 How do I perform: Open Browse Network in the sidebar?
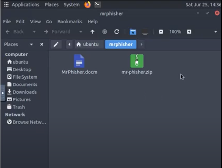(x=27, y=122)
